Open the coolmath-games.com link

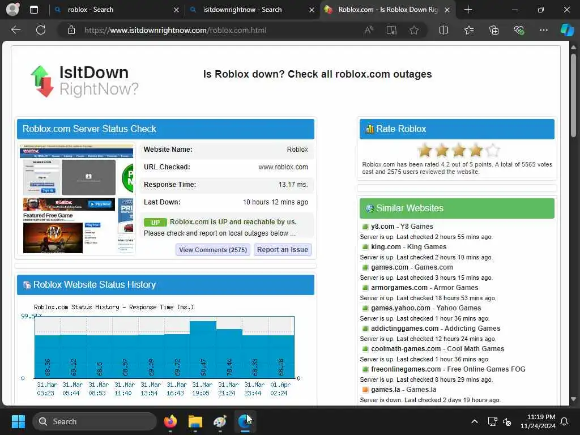pos(438,348)
